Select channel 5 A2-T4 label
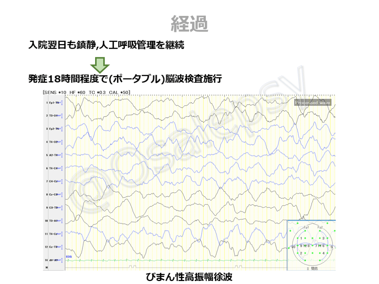379x284 pixels. (x=53, y=155)
